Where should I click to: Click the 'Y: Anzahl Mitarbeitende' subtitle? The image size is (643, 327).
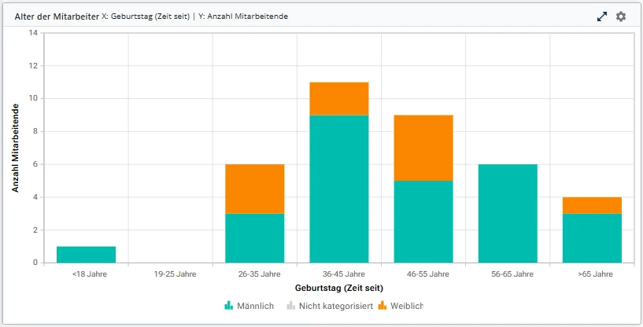pyautogui.click(x=243, y=17)
